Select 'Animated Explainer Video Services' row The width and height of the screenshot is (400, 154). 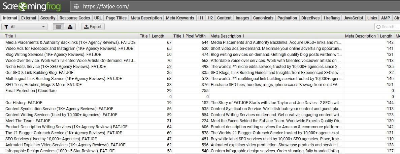click(x=65, y=145)
